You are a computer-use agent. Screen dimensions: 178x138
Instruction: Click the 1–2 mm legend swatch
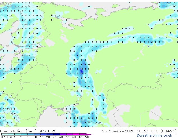click(x=18, y=134)
